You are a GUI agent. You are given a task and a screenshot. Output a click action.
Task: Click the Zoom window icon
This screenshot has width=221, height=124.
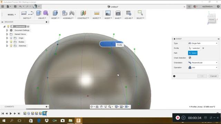coord(105,107)
